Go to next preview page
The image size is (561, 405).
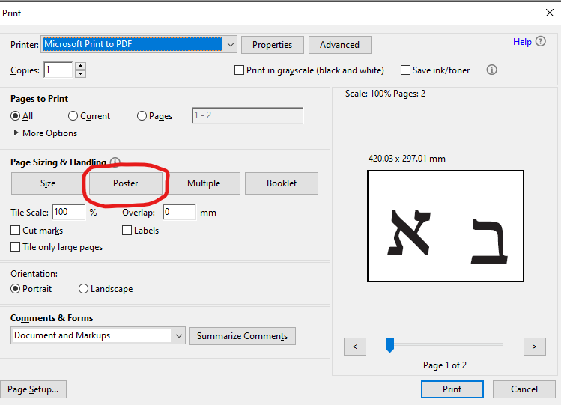click(x=535, y=347)
